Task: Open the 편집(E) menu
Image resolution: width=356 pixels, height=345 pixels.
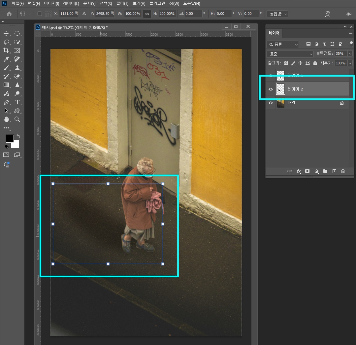Action: point(34,3)
